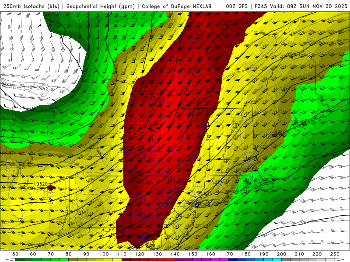Click the legend value "110"
Screen dimensions: 350x262
122,254
